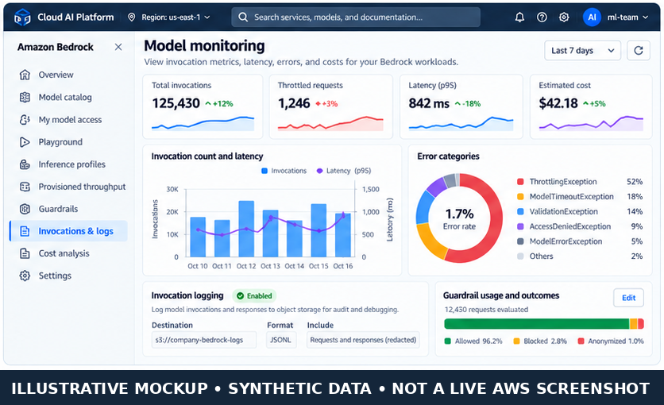This screenshot has width=664, height=405.
Task: Click the Total invocations sparkline card
Action: [203, 106]
